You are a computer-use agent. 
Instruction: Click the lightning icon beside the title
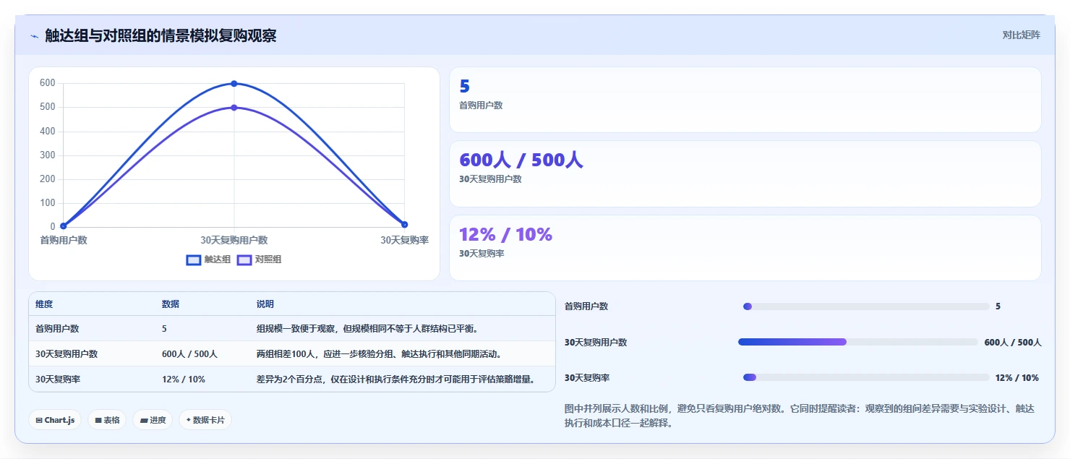click(35, 36)
